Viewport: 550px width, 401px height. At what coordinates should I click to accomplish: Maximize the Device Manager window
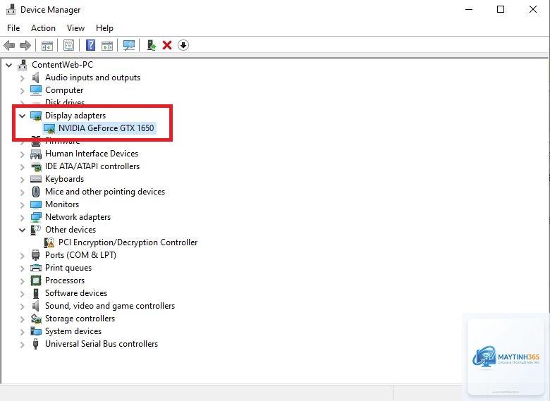coord(501,9)
